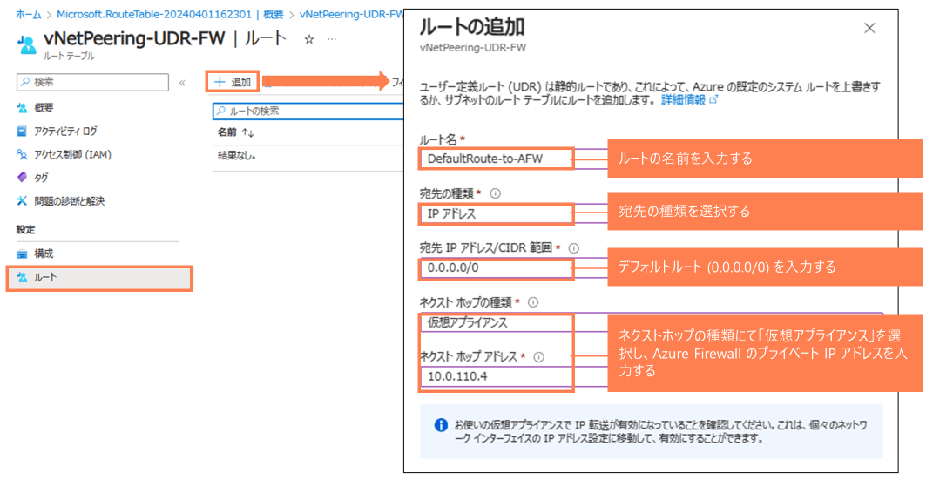Open the 宛先の種類 dropdown
Image resolution: width=933 pixels, height=480 pixels.
pos(497,213)
